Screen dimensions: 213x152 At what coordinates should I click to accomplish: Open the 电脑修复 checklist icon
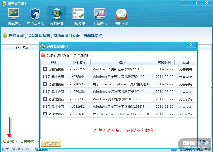78,16
